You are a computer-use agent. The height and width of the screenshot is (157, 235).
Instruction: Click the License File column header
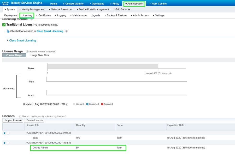click(x=50, y=127)
